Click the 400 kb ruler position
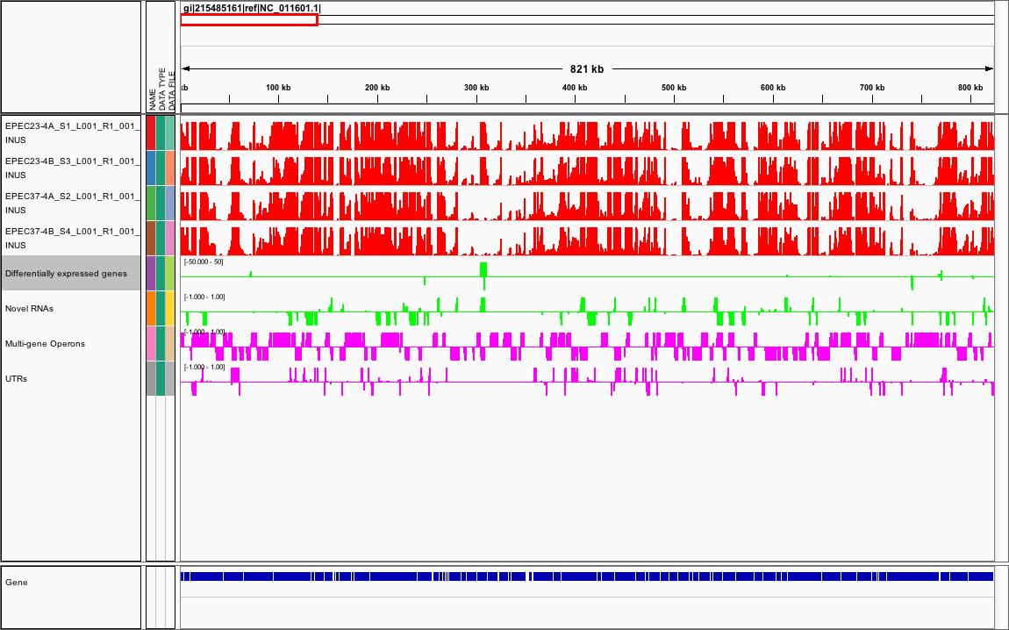 (x=575, y=88)
